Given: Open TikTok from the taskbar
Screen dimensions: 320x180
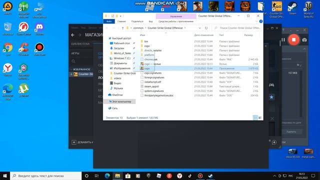Looking at the screenshot, I should click(x=190, y=175).
